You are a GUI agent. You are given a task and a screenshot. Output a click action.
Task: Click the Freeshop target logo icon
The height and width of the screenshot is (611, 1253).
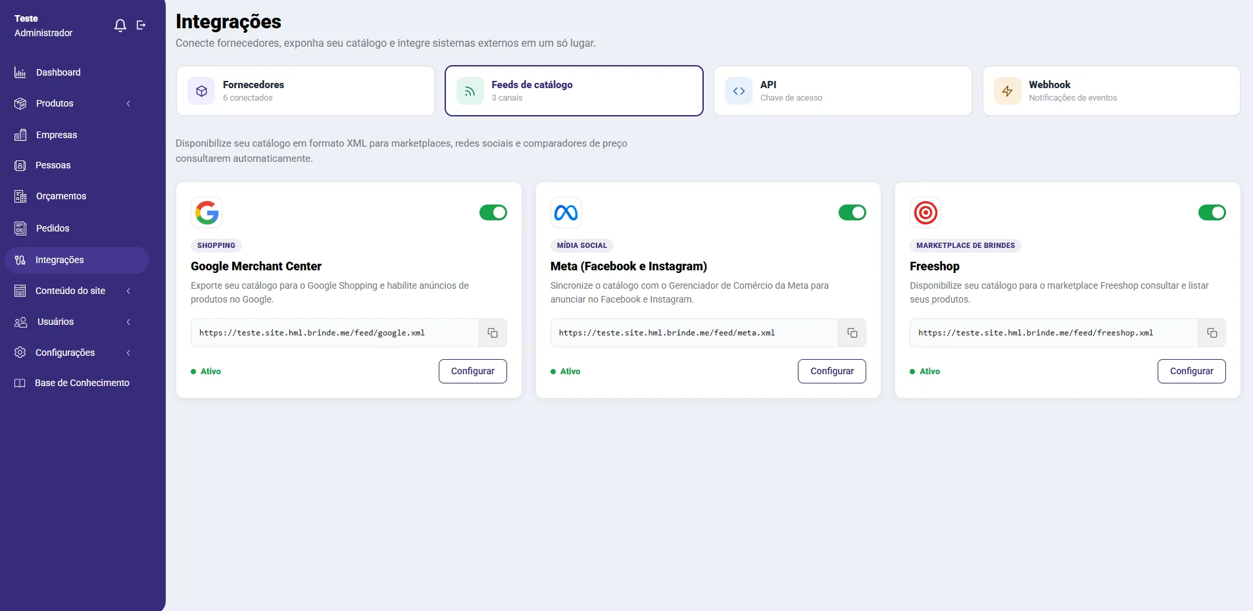coord(925,212)
